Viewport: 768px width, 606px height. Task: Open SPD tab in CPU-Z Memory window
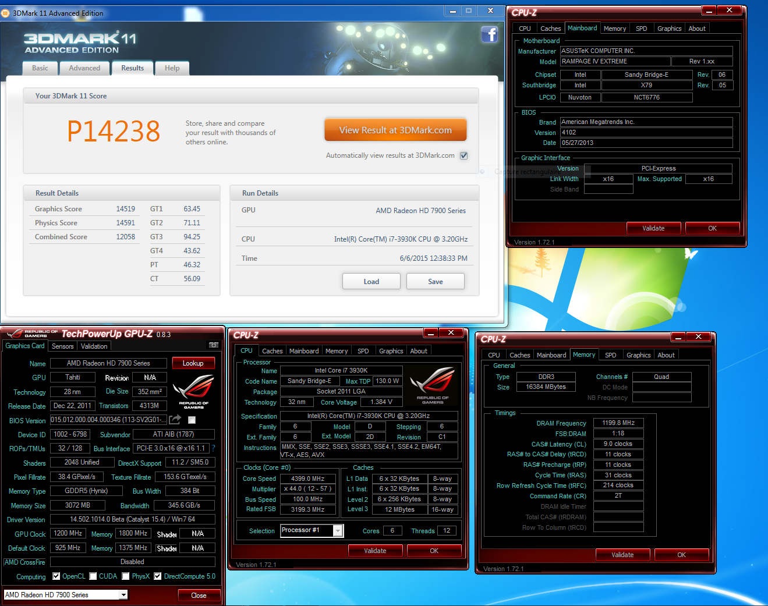pyautogui.click(x=610, y=355)
